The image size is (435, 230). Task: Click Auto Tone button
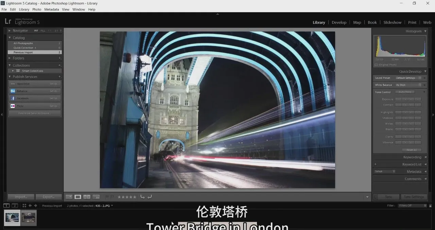pos(405,92)
